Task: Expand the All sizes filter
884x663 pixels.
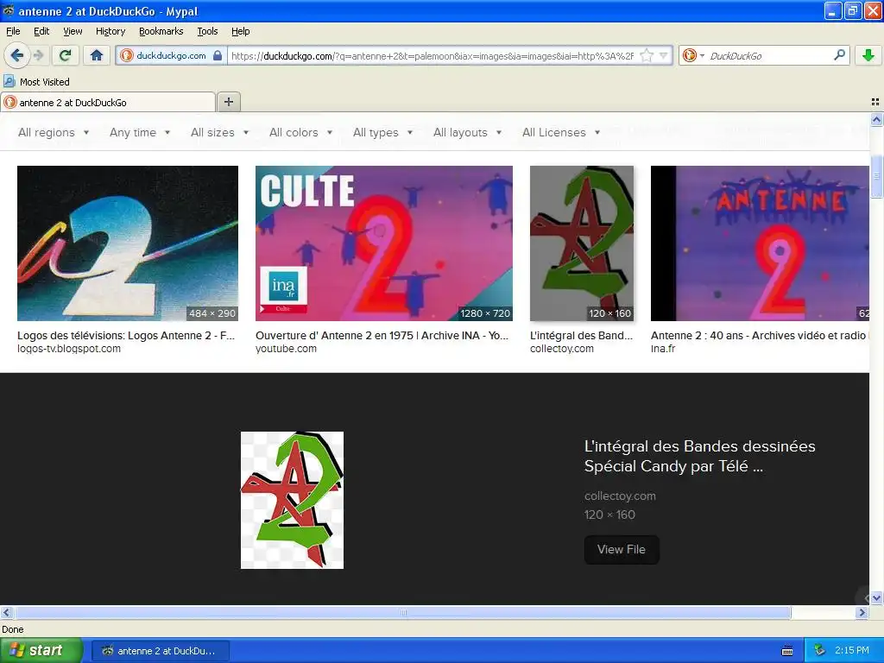Action: click(219, 132)
